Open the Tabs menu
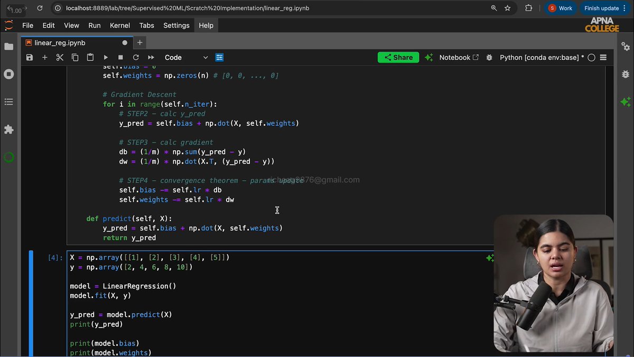 coord(147,25)
